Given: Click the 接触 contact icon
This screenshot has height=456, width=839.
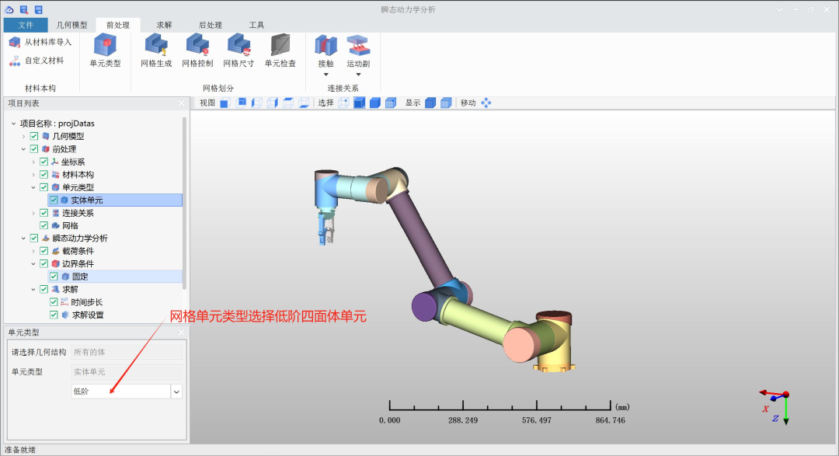Looking at the screenshot, I should click(326, 46).
